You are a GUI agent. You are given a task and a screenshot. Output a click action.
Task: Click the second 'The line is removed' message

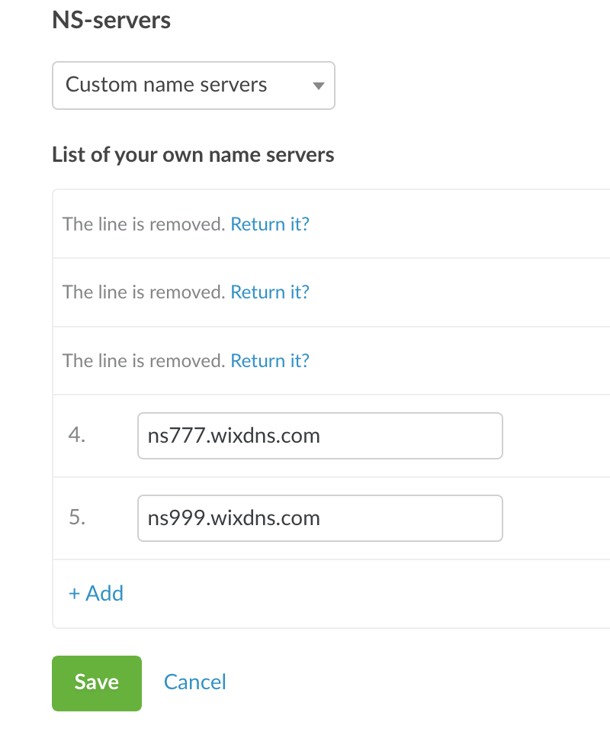click(x=143, y=292)
